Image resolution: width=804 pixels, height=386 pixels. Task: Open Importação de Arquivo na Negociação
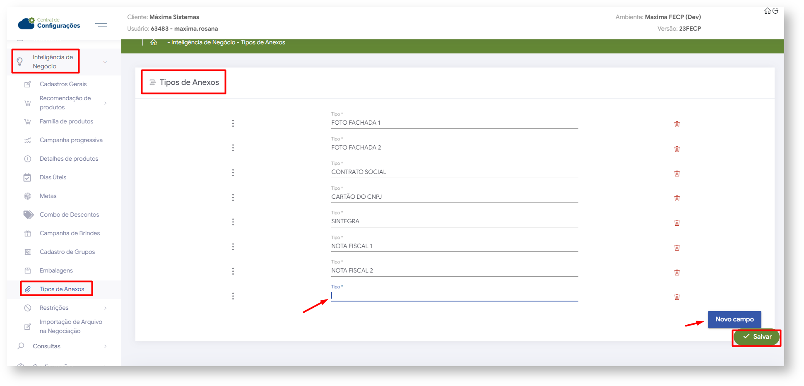point(71,326)
